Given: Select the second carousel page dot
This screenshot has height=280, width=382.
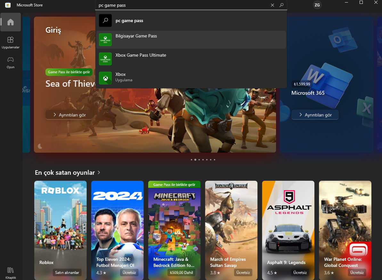Looking at the screenshot, I should tap(195, 160).
